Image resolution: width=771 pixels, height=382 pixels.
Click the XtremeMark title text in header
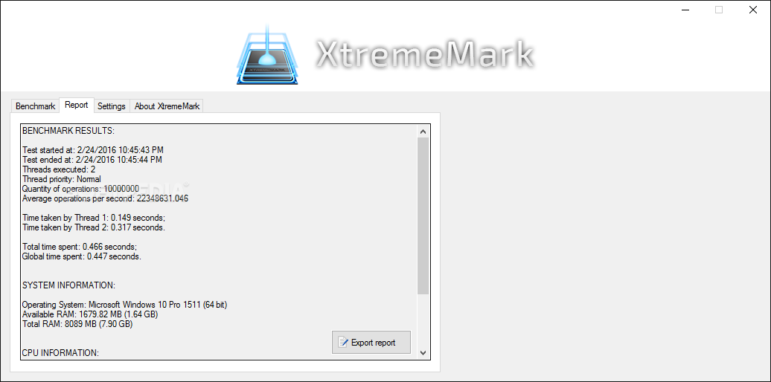424,54
